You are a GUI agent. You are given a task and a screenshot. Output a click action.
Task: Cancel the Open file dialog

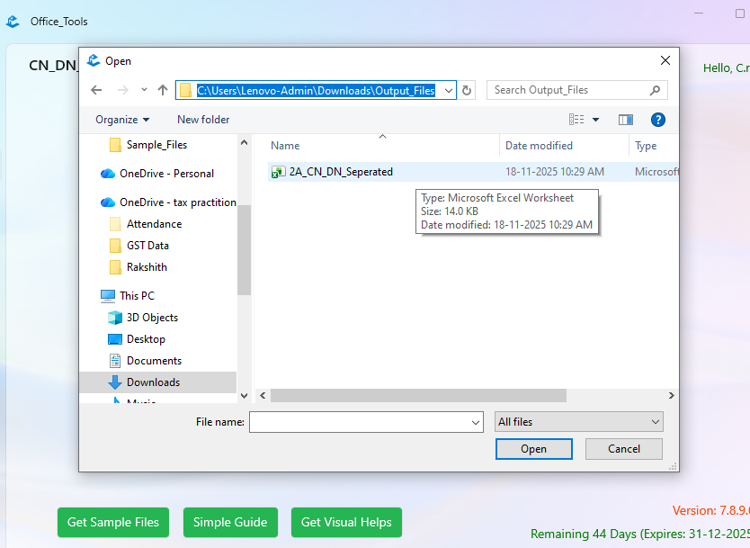[x=623, y=449]
